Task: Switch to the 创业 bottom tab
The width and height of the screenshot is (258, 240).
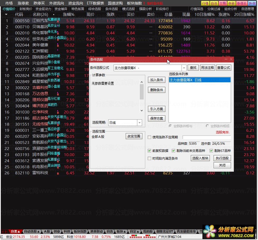Action: pos(57,232)
